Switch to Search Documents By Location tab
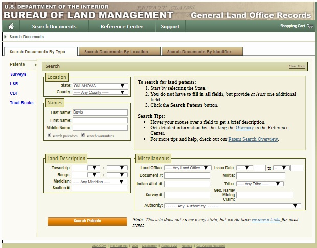Image resolution: width=317 pixels, height=248 pixels. tap(120, 51)
